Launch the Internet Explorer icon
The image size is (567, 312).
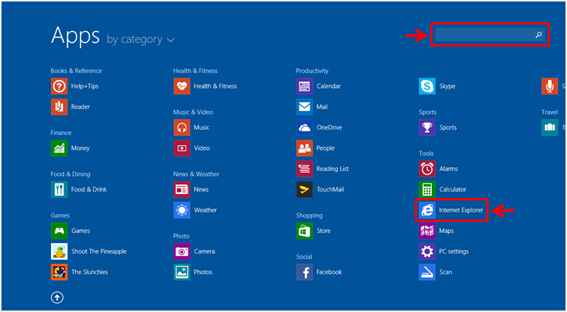pyautogui.click(x=427, y=210)
